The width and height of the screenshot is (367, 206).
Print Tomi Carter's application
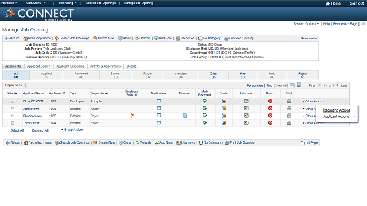(x=289, y=123)
